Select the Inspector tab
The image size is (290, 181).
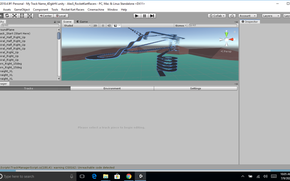[x=250, y=22]
